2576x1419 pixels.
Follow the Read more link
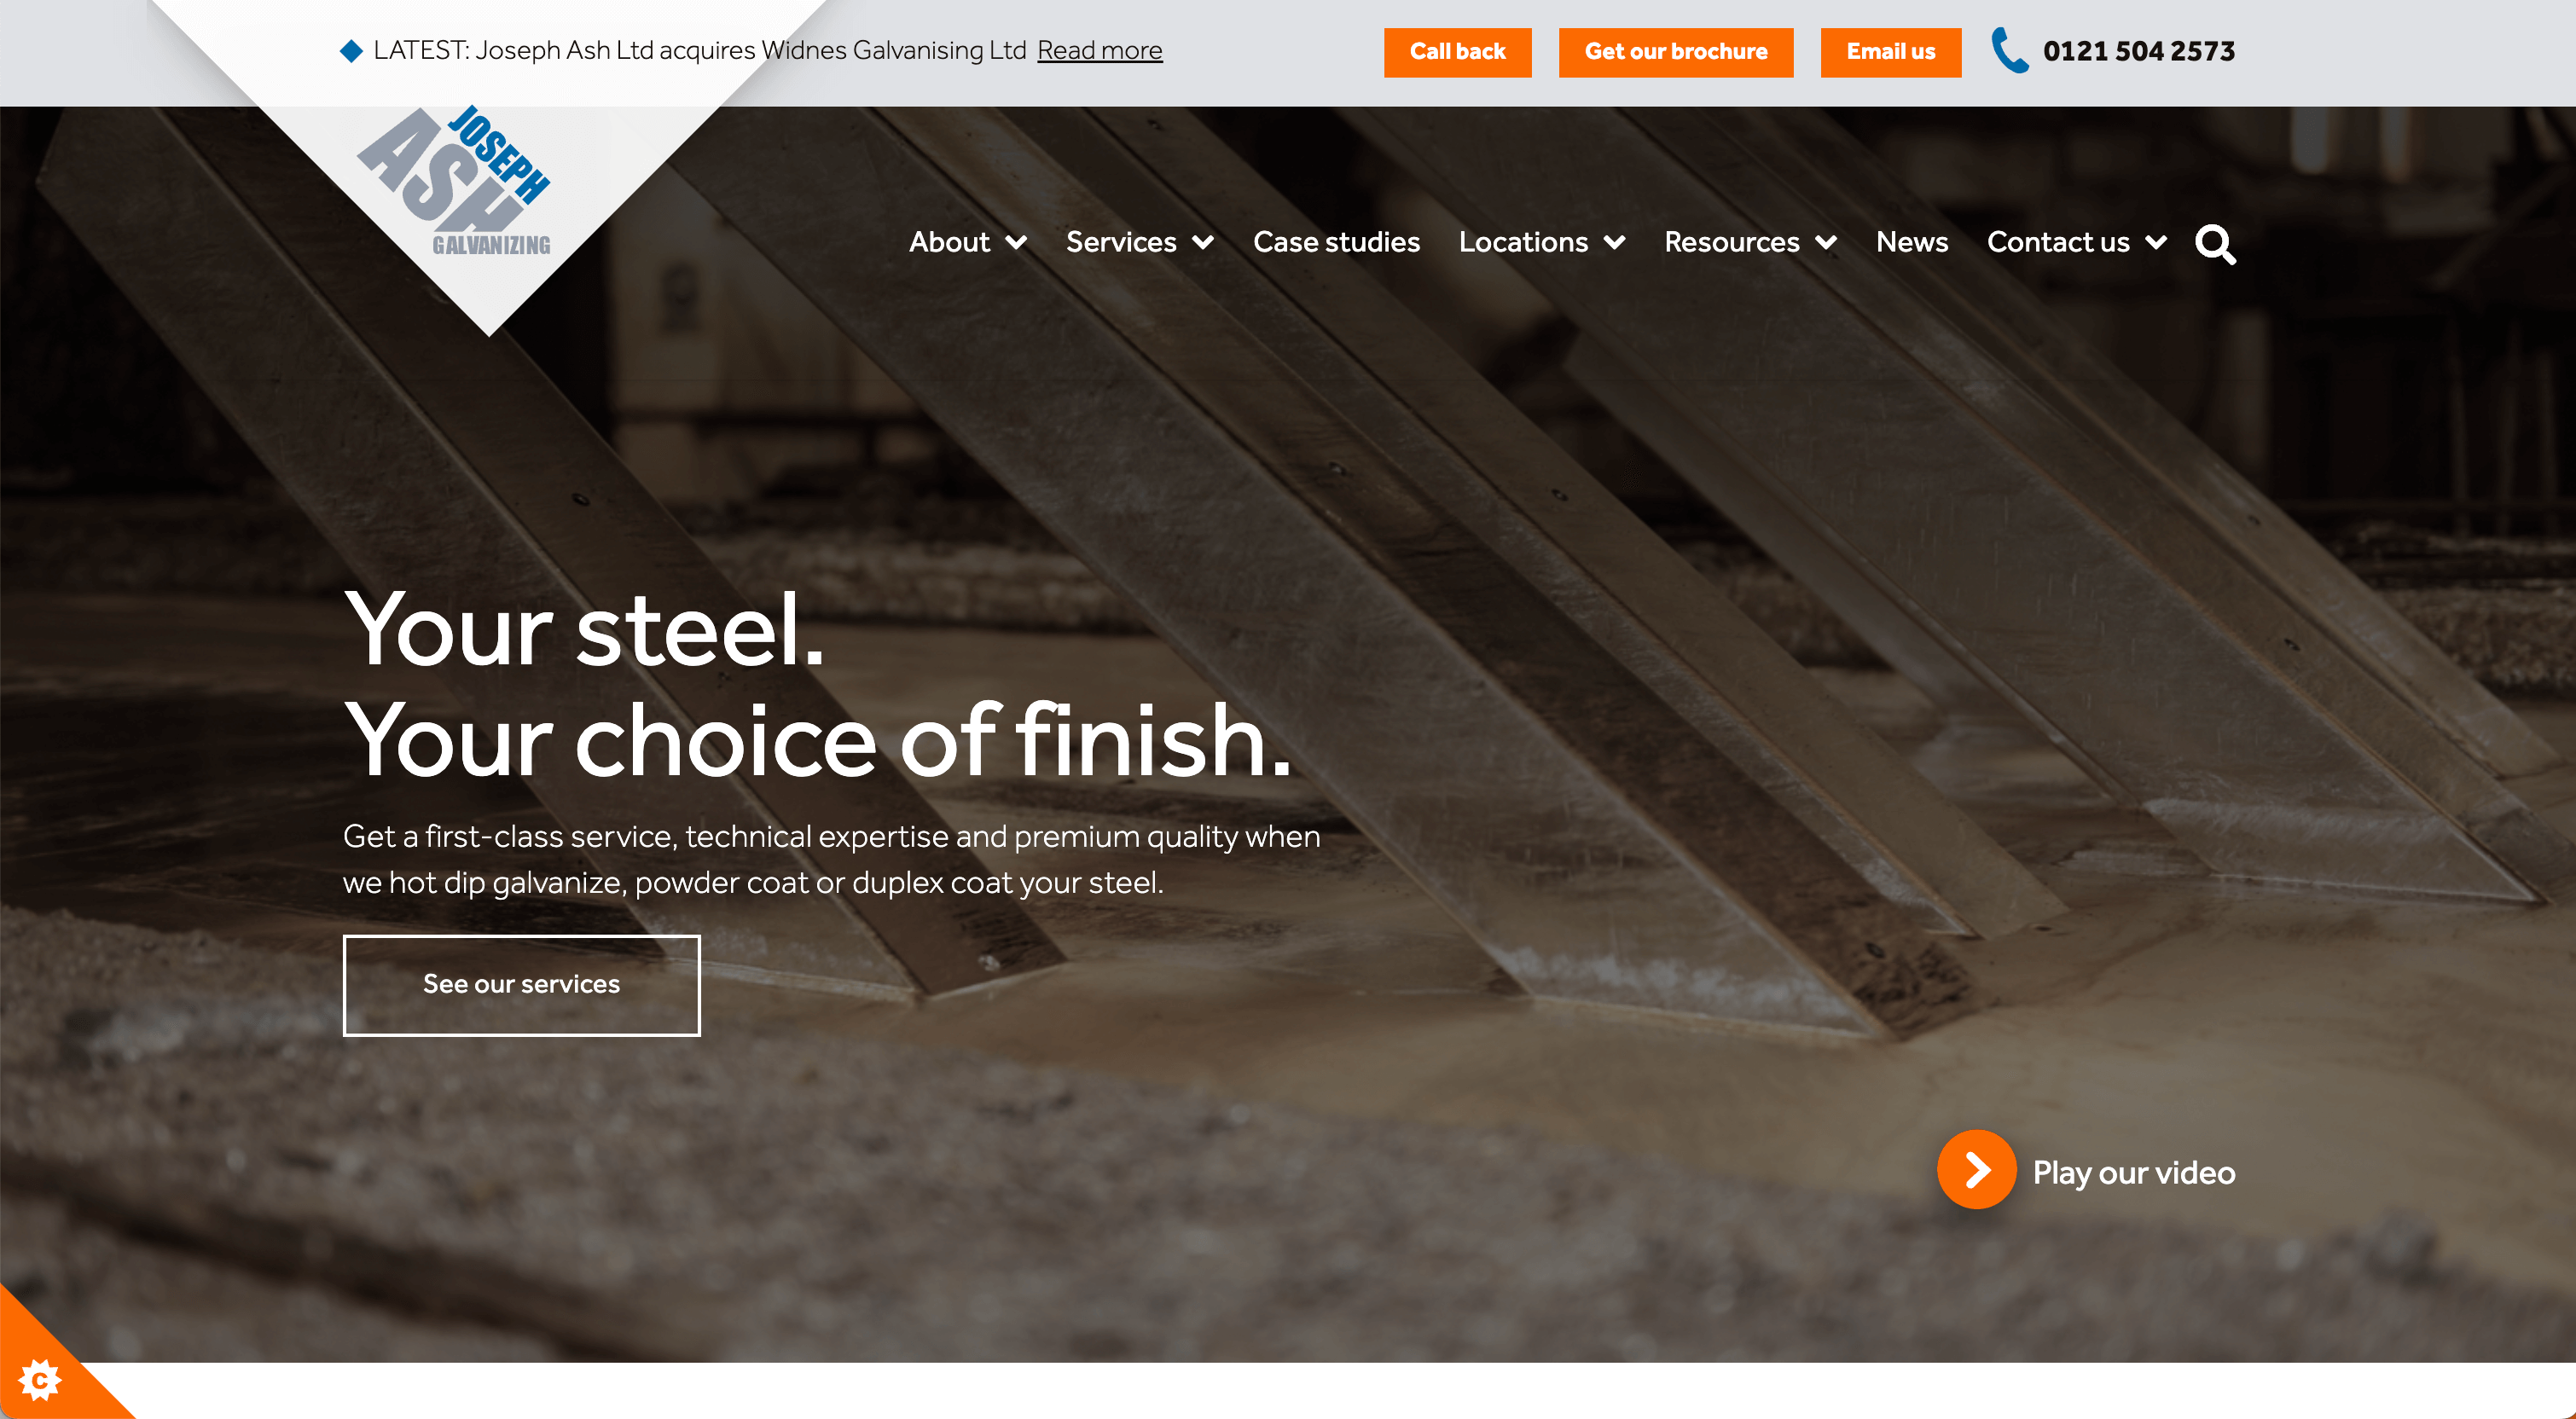(1099, 51)
